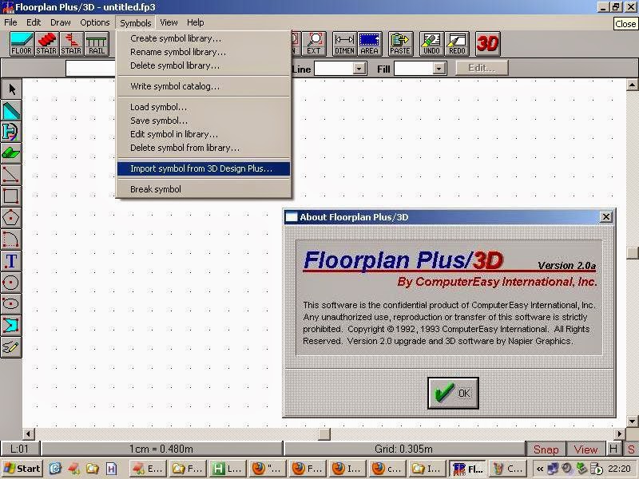
Task: Choose the RAIL tool
Action: (x=97, y=44)
